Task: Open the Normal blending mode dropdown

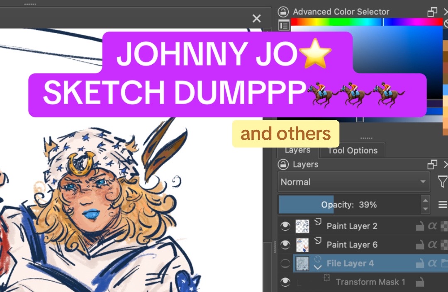Action: coord(354,182)
